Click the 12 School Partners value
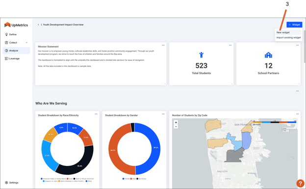Screen dimensions: 306x189 point(268,66)
